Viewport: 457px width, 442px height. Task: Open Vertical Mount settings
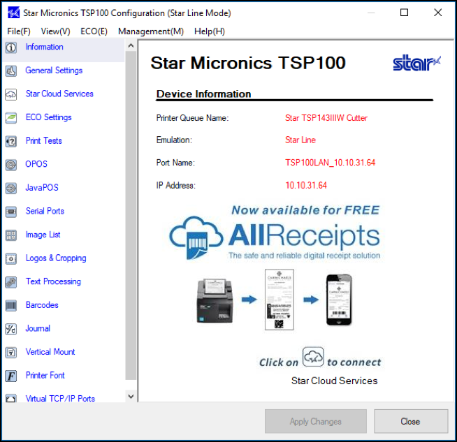pyautogui.click(x=50, y=352)
